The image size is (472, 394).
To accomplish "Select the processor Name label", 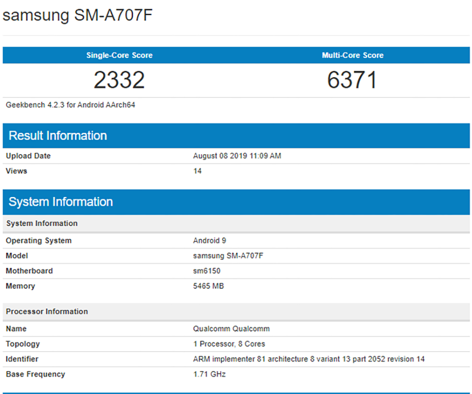I will 16,329.
